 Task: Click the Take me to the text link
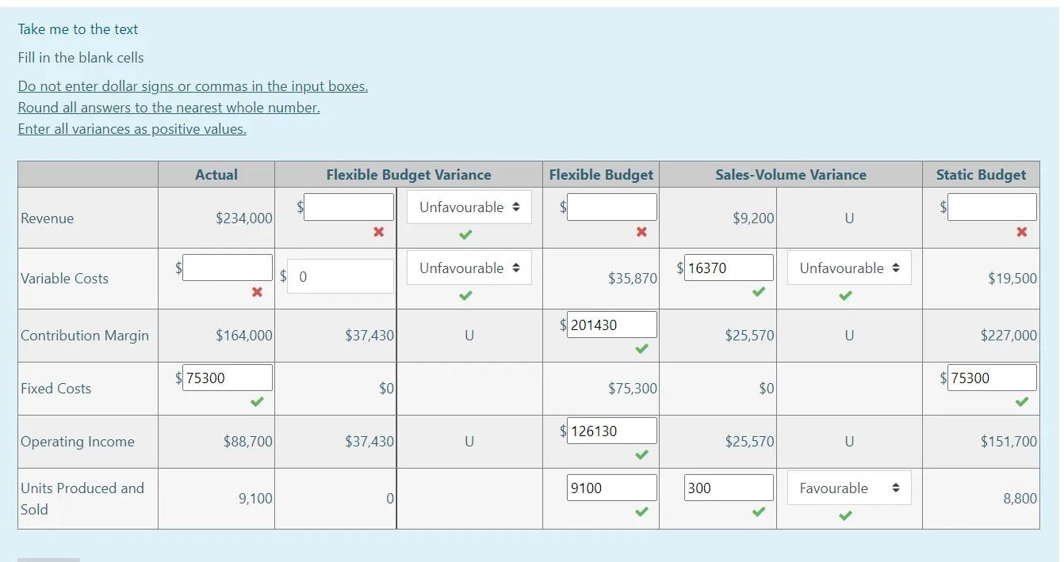[x=78, y=29]
